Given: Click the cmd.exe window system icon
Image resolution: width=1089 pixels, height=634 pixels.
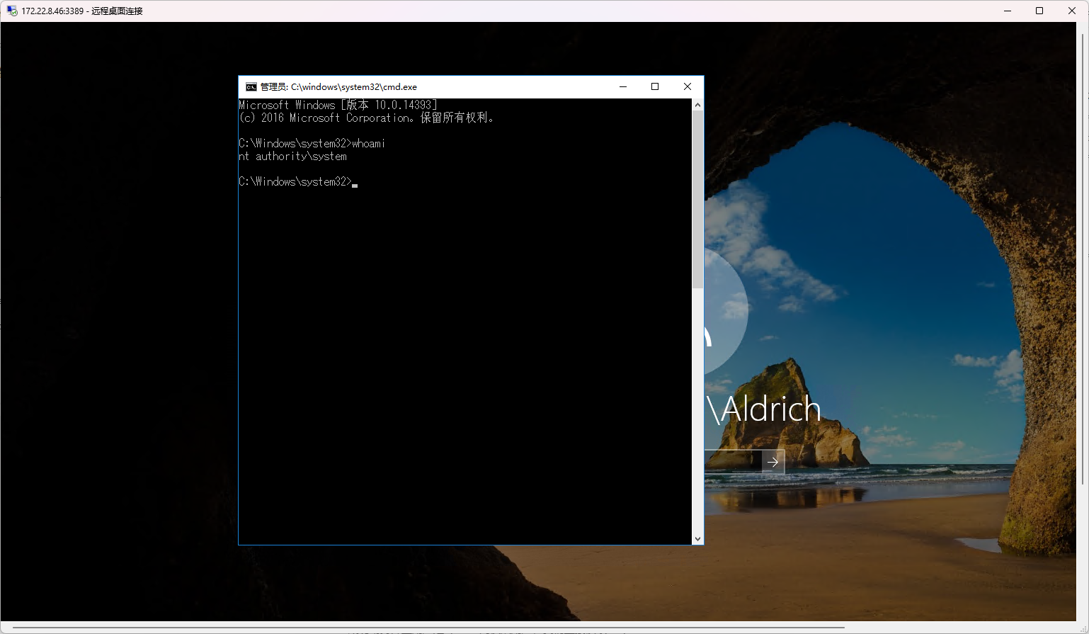Looking at the screenshot, I should 251,87.
